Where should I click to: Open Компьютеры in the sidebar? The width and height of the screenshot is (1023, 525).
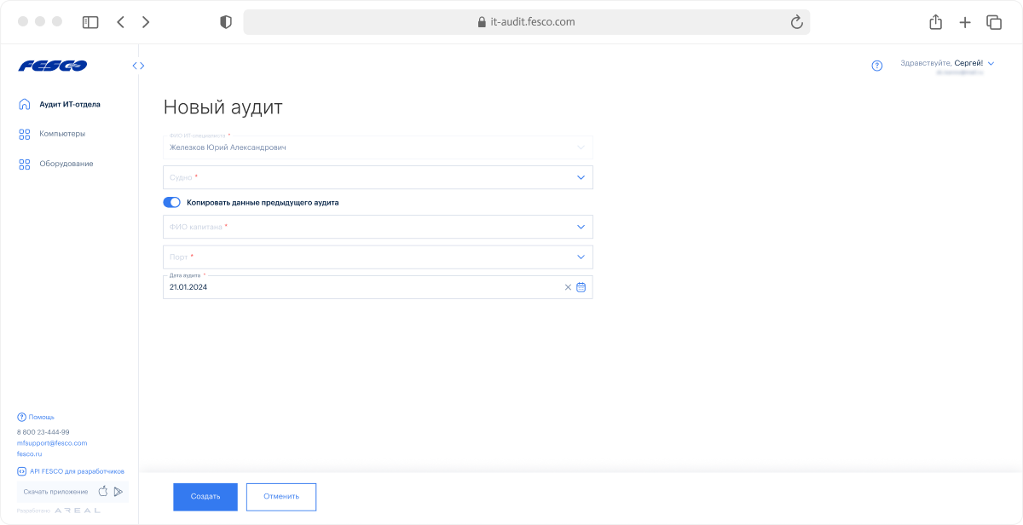61,134
